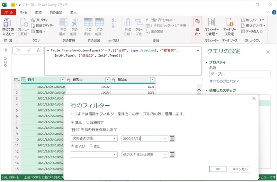277x182 pixels.
Task: Click the fx formula button
Action: click(x=38, y=50)
